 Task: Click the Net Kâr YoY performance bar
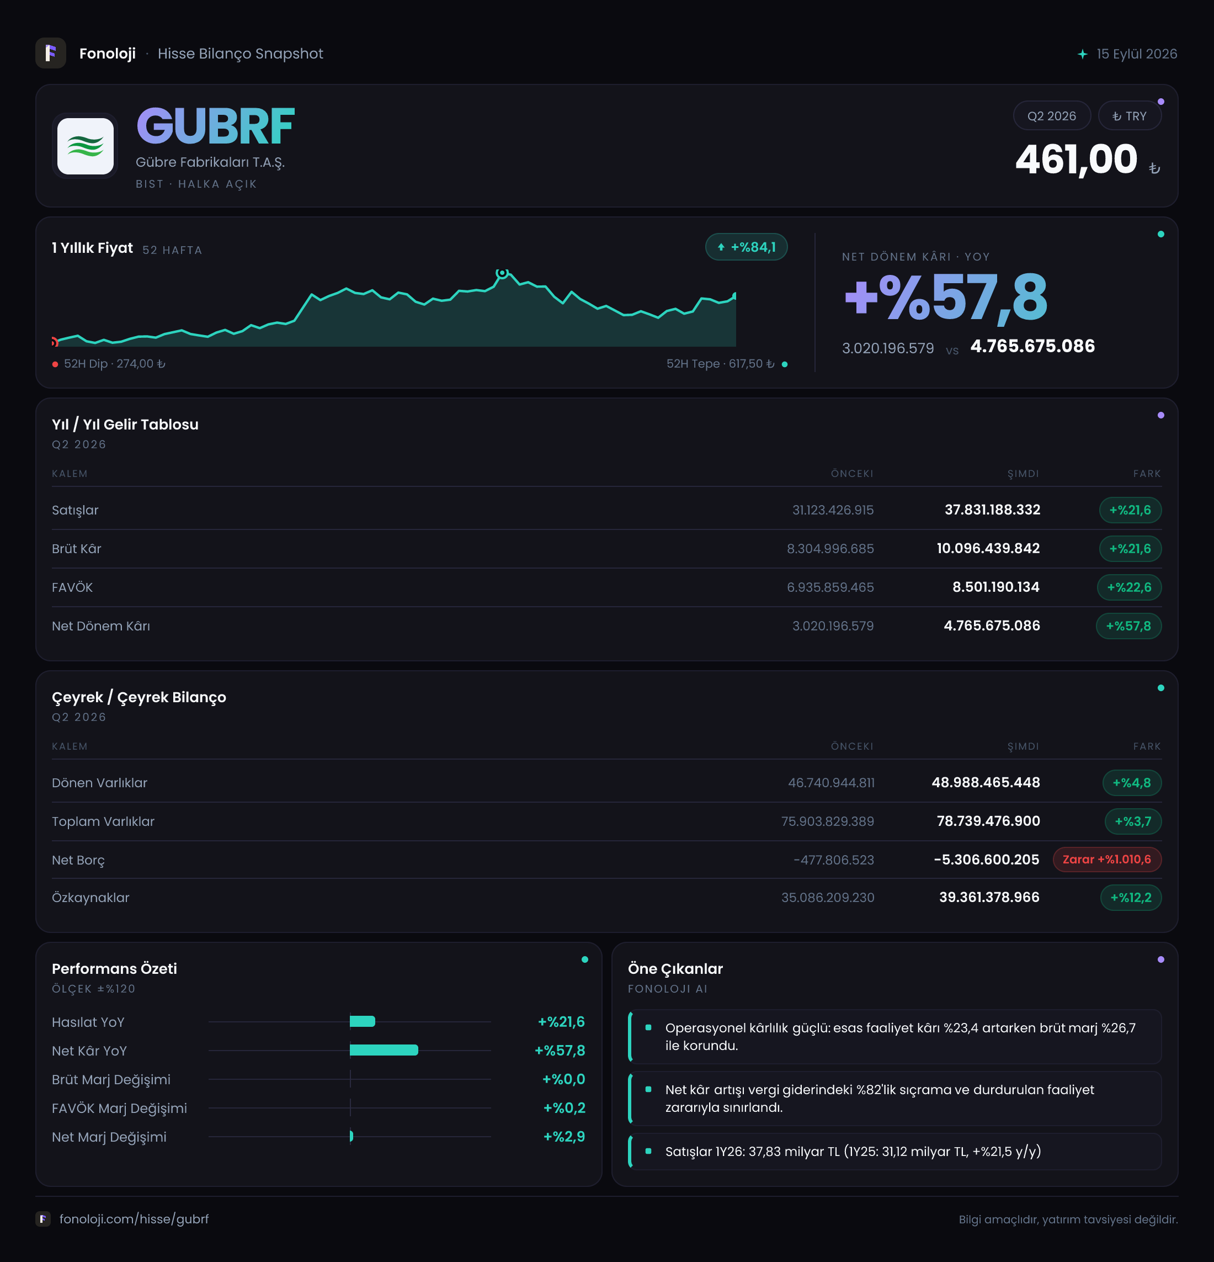click(x=384, y=1050)
